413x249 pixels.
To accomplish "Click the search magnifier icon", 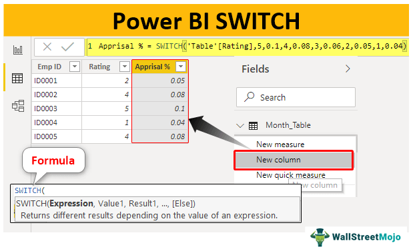I will 249,97.
